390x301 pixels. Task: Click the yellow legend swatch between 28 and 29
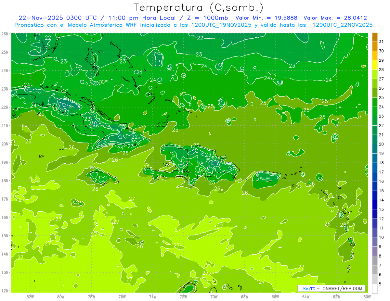375,65
